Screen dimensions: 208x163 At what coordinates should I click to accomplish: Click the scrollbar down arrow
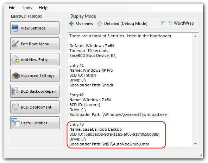coord(195,144)
